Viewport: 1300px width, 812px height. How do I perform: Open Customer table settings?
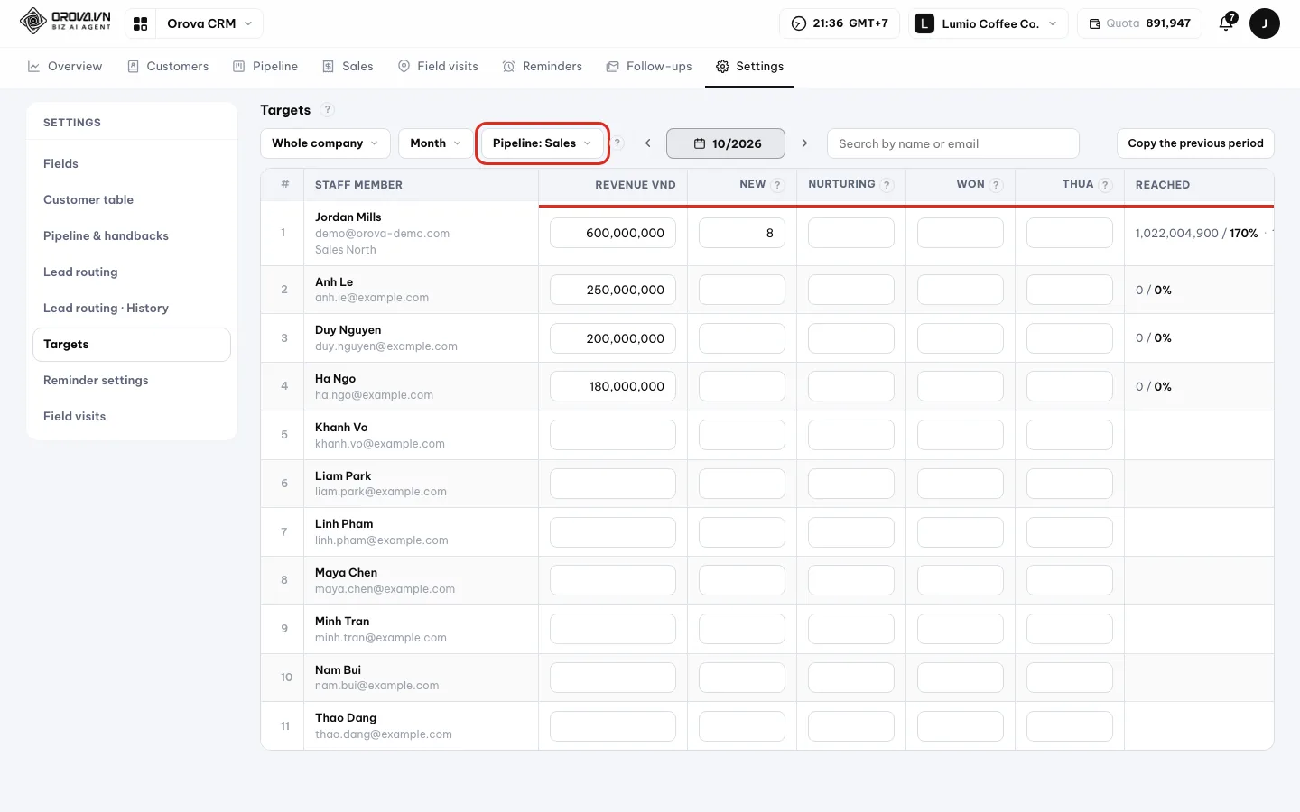[x=132, y=199]
